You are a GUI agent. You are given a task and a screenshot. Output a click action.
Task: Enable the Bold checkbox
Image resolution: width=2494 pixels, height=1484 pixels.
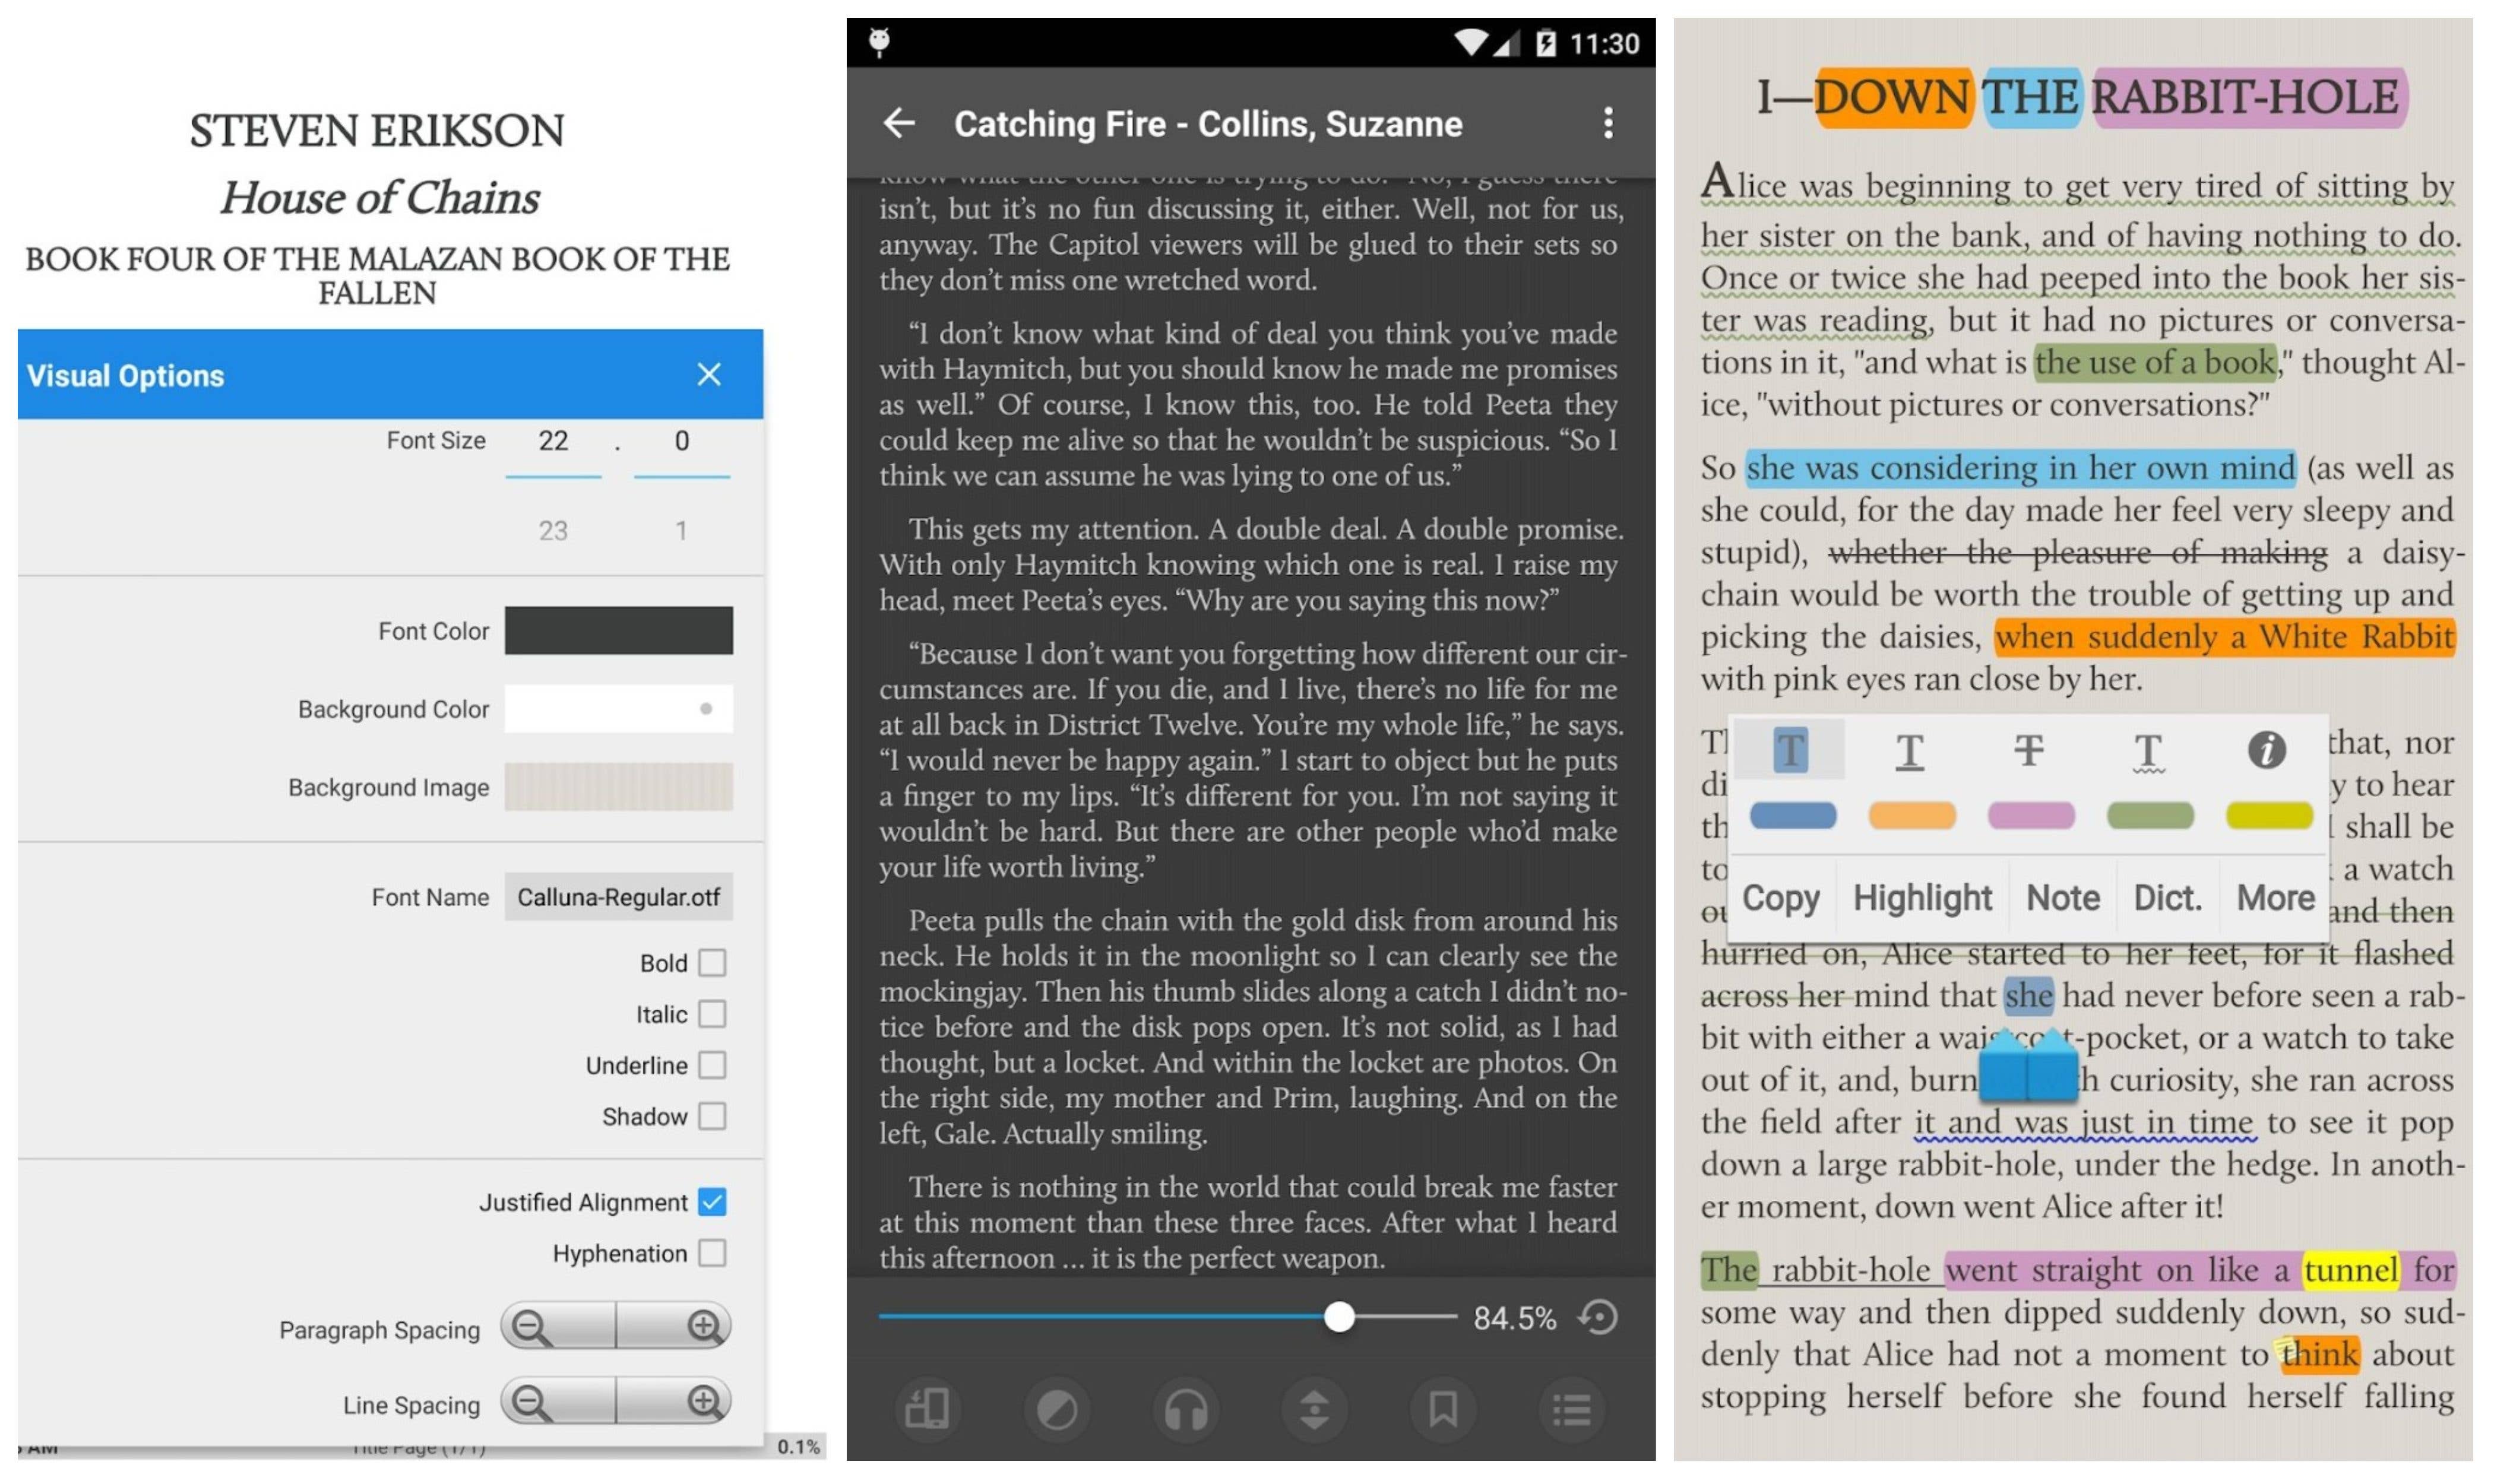[713, 963]
